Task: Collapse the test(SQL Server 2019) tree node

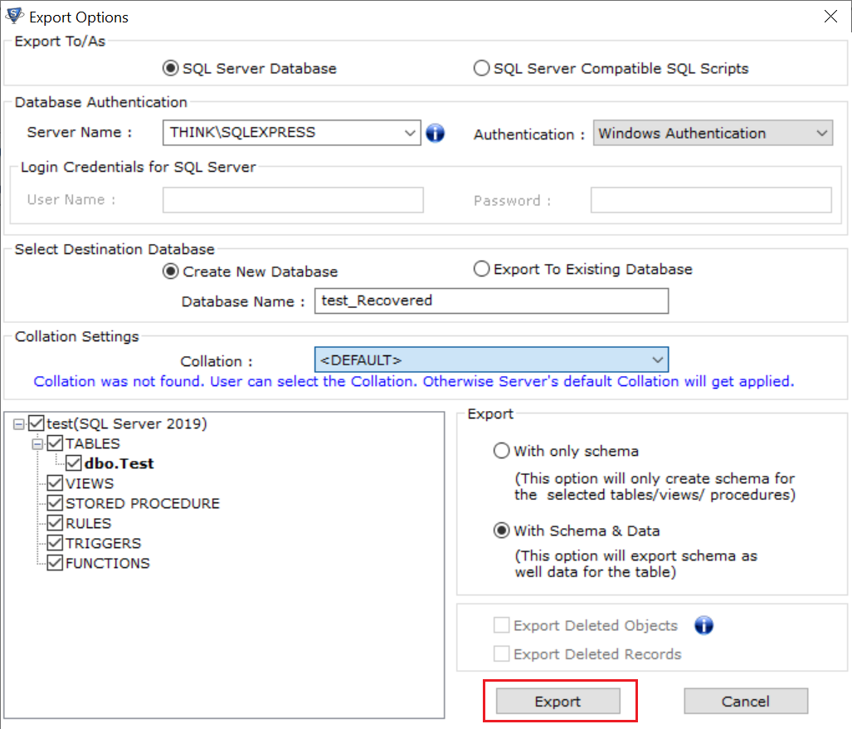Action: [x=19, y=424]
